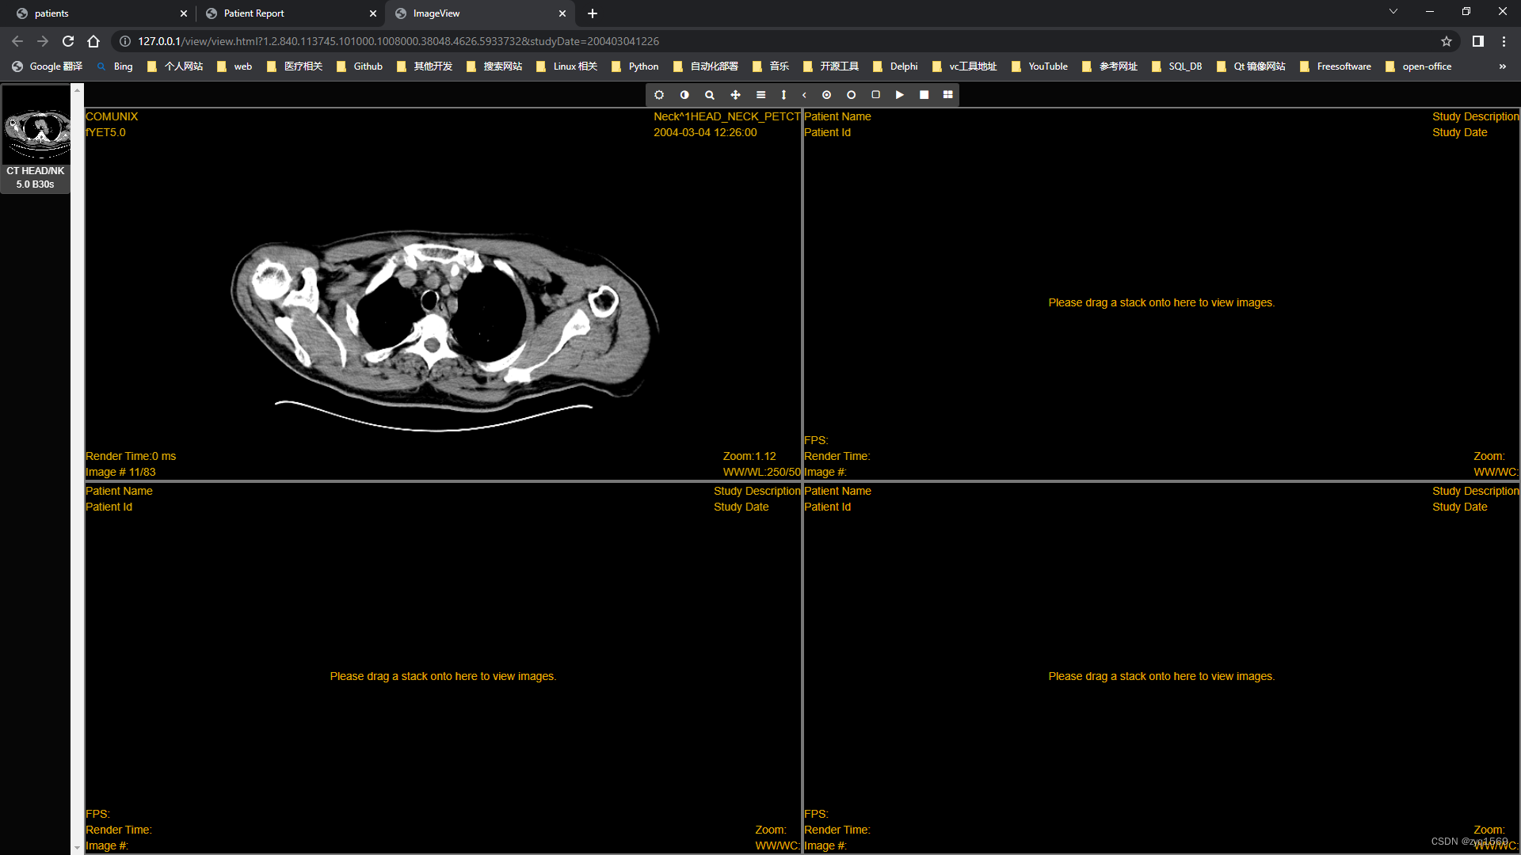Click the browser address bar URL
Viewport: 1521px width, 855px height.
(x=398, y=41)
